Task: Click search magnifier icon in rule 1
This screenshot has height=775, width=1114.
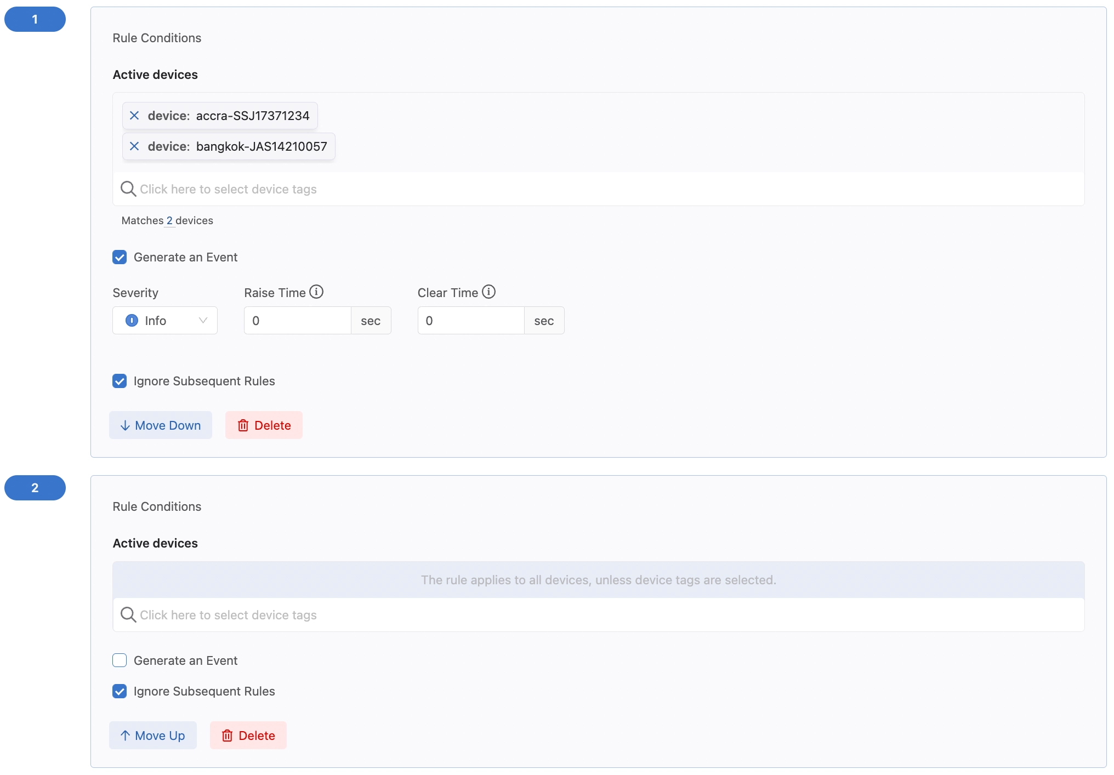Action: [128, 189]
